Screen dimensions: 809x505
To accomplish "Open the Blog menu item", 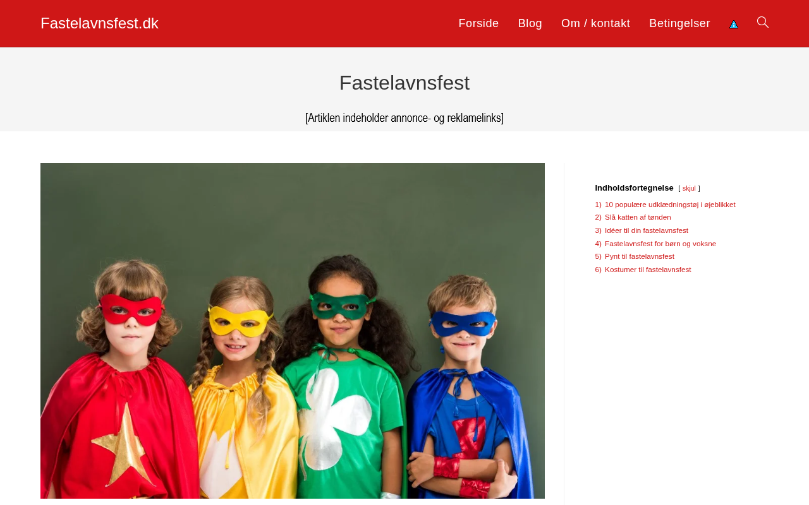I will [x=530, y=23].
